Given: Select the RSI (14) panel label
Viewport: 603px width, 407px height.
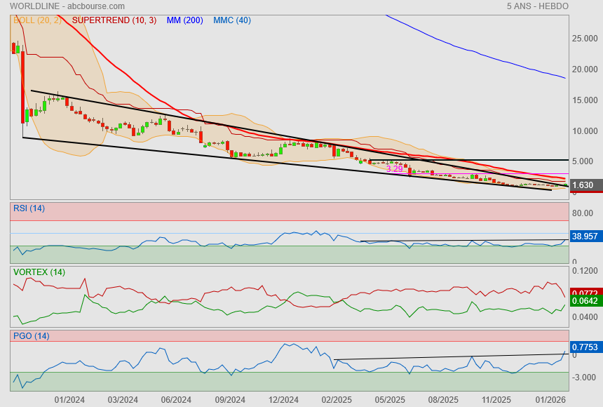Looking at the screenshot, I should [29, 208].
